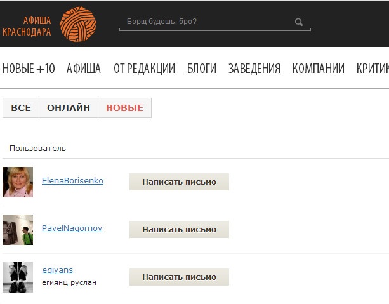Click Написать письмо for PavelNagornov
The image size is (389, 304).
pyautogui.click(x=179, y=230)
